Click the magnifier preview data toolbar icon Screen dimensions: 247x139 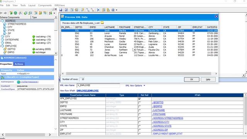click(108, 10)
